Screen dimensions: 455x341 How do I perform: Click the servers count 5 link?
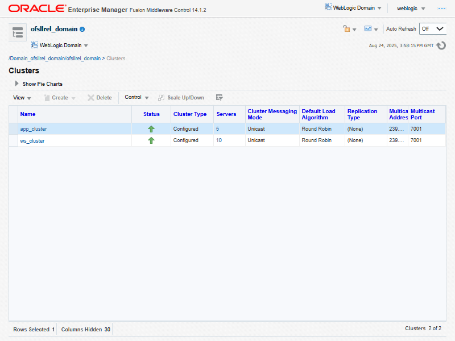tap(217, 129)
